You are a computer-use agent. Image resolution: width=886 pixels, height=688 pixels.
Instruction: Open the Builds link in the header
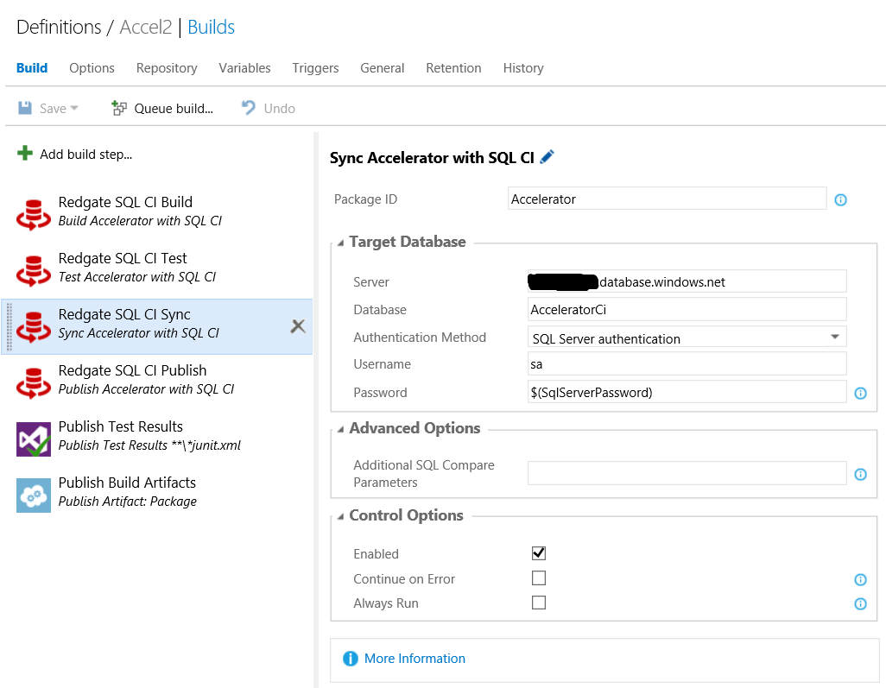[211, 27]
